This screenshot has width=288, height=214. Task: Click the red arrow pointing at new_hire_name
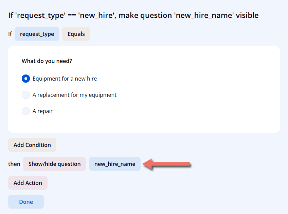click(167, 164)
